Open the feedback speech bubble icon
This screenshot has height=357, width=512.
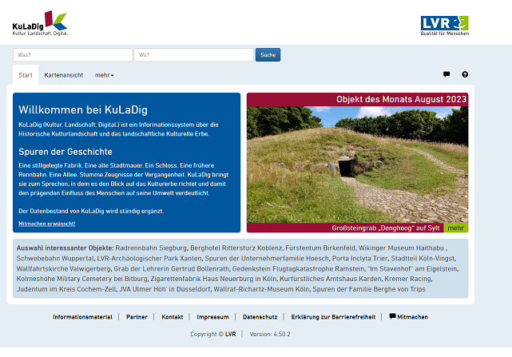coord(447,74)
